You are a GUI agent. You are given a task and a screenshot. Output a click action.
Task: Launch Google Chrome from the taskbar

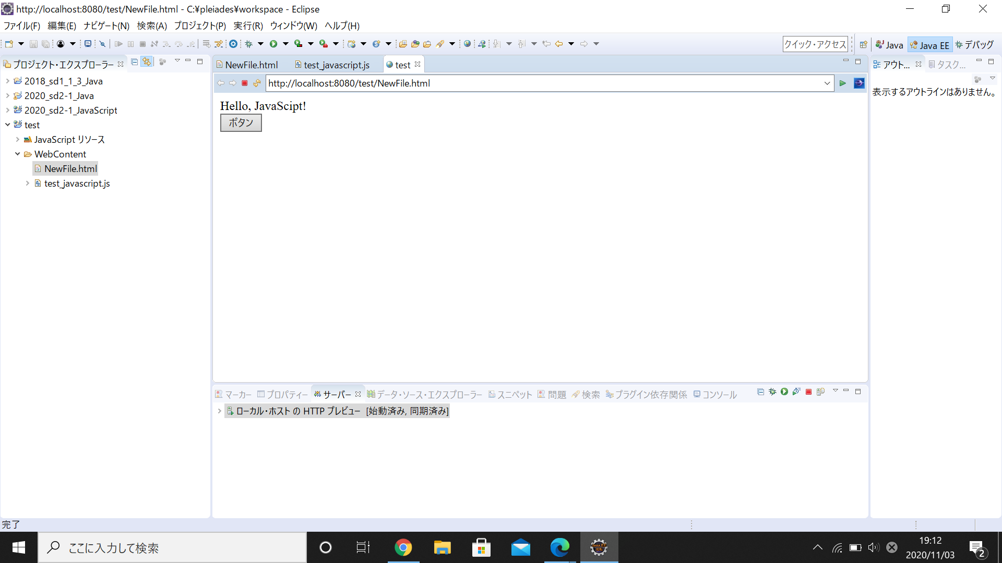point(403,547)
